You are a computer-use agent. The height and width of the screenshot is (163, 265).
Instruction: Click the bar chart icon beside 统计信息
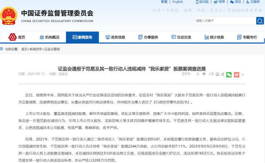(x=206, y=37)
